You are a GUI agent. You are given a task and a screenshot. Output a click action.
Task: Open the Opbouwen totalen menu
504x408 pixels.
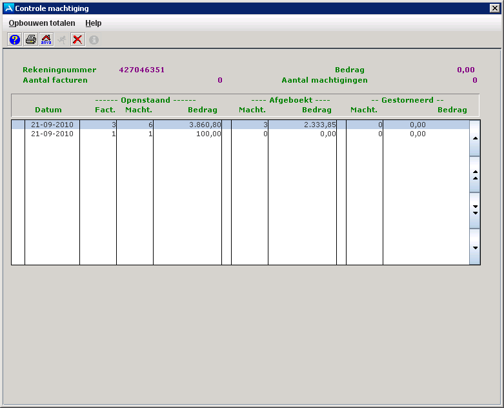42,23
